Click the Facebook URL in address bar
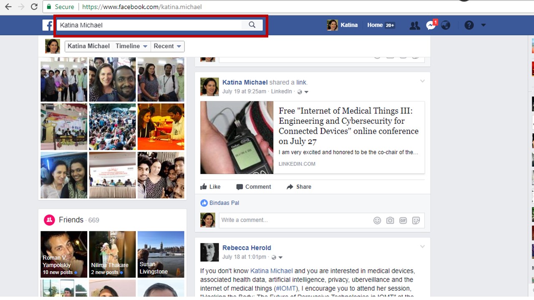This screenshot has width=534, height=300. (142, 7)
